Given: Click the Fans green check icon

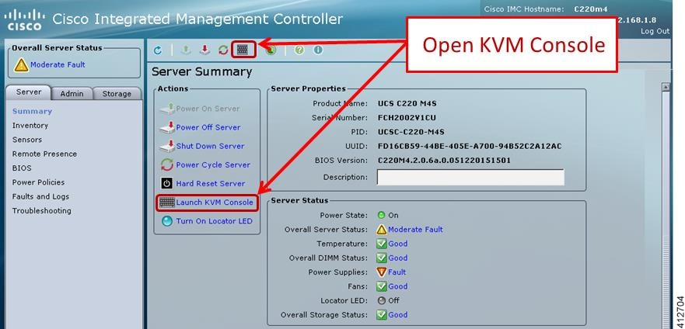Looking at the screenshot, I should 382,286.
